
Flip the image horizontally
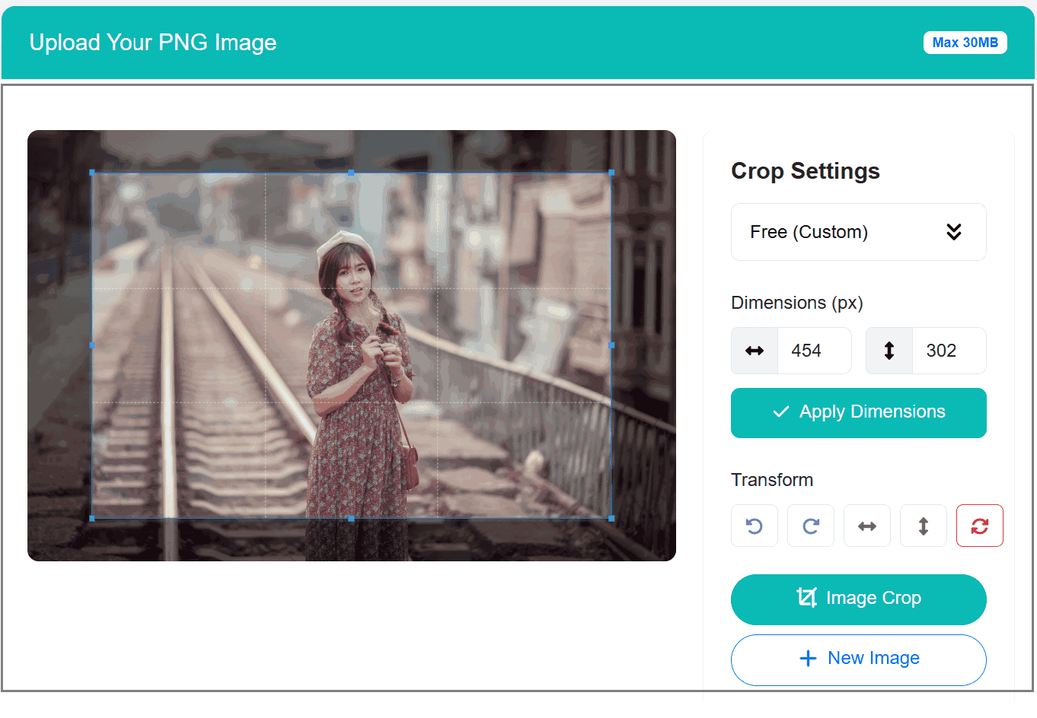pos(866,526)
